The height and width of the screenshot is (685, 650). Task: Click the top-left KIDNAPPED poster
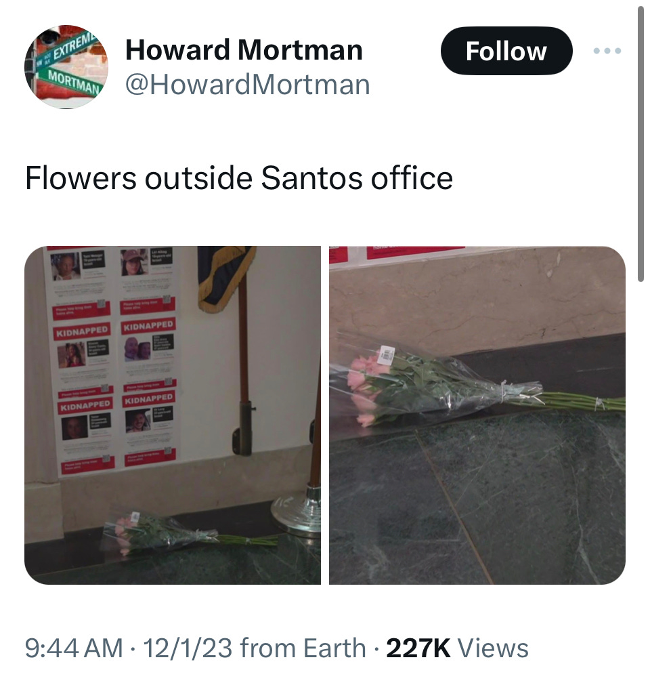click(x=82, y=331)
